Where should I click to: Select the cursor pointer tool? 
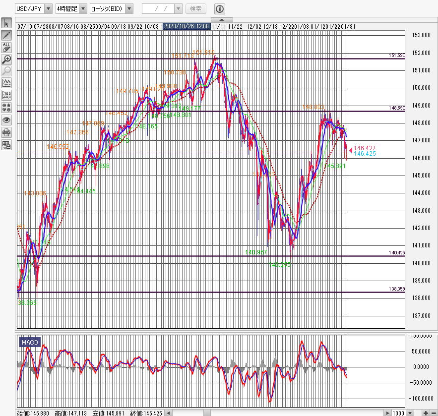click(x=6, y=23)
